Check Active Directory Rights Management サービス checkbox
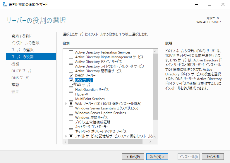Viewport: 230px width, 163px height. [71, 57]
